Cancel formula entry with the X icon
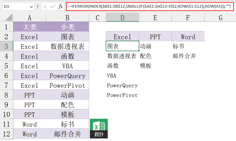The width and height of the screenshot is (236, 141). [x=45, y=6]
